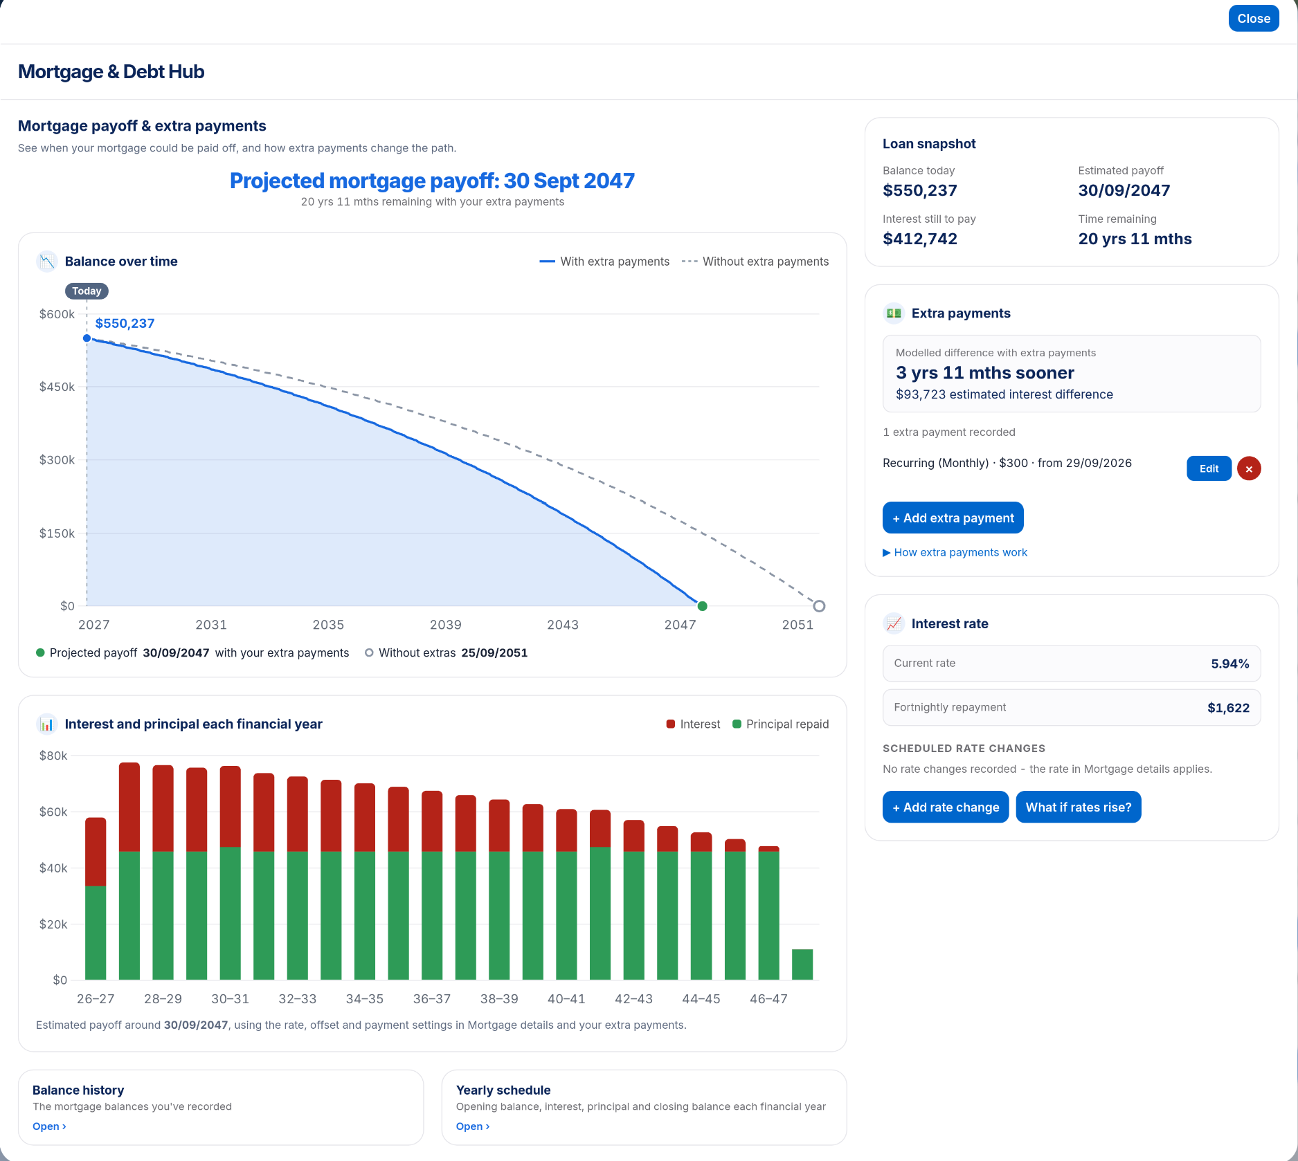The height and width of the screenshot is (1161, 1298).
Task: Delete the recurring $300 extra payment
Action: point(1249,468)
